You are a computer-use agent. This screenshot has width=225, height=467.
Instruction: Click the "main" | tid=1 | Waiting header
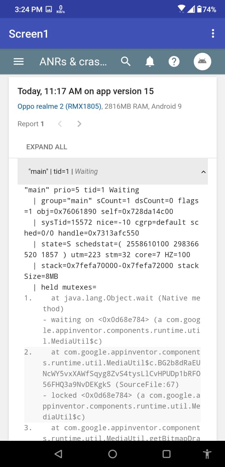(x=113, y=171)
